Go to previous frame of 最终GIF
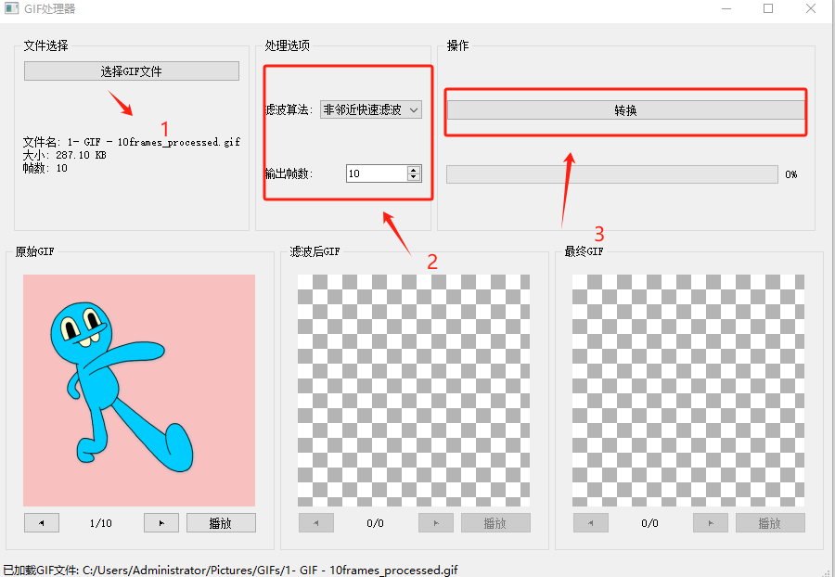 click(590, 523)
